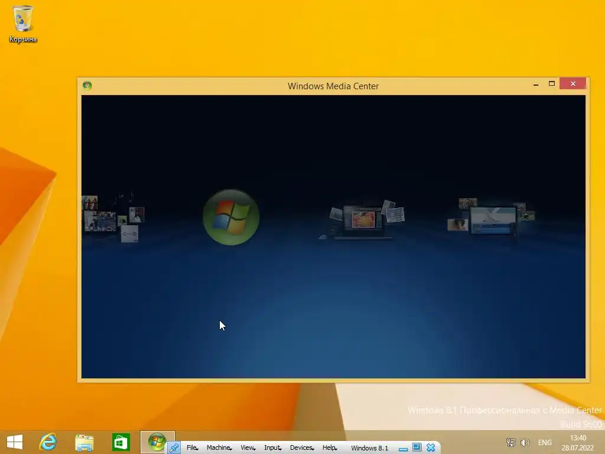Open the Input menu in the mini toolbar
The width and height of the screenshot is (605, 454).
tap(273, 448)
